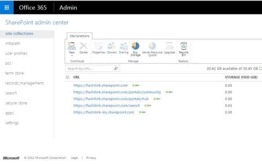
Task: Click the URL column header
Action: pos(76,77)
